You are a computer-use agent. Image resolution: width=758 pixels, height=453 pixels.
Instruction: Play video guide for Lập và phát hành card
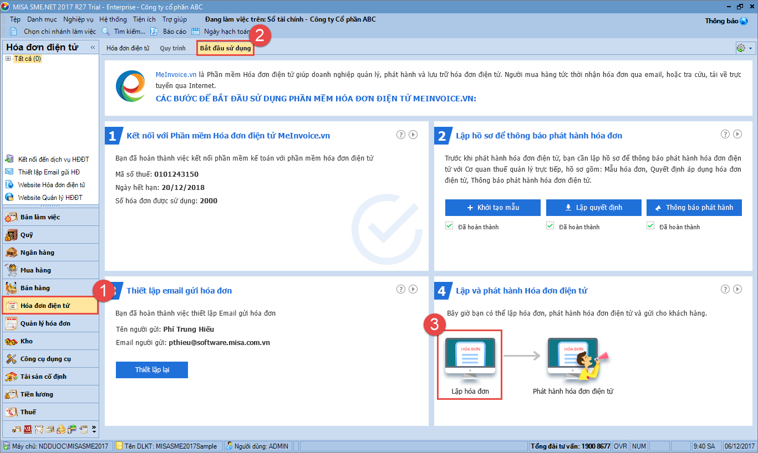pos(737,289)
